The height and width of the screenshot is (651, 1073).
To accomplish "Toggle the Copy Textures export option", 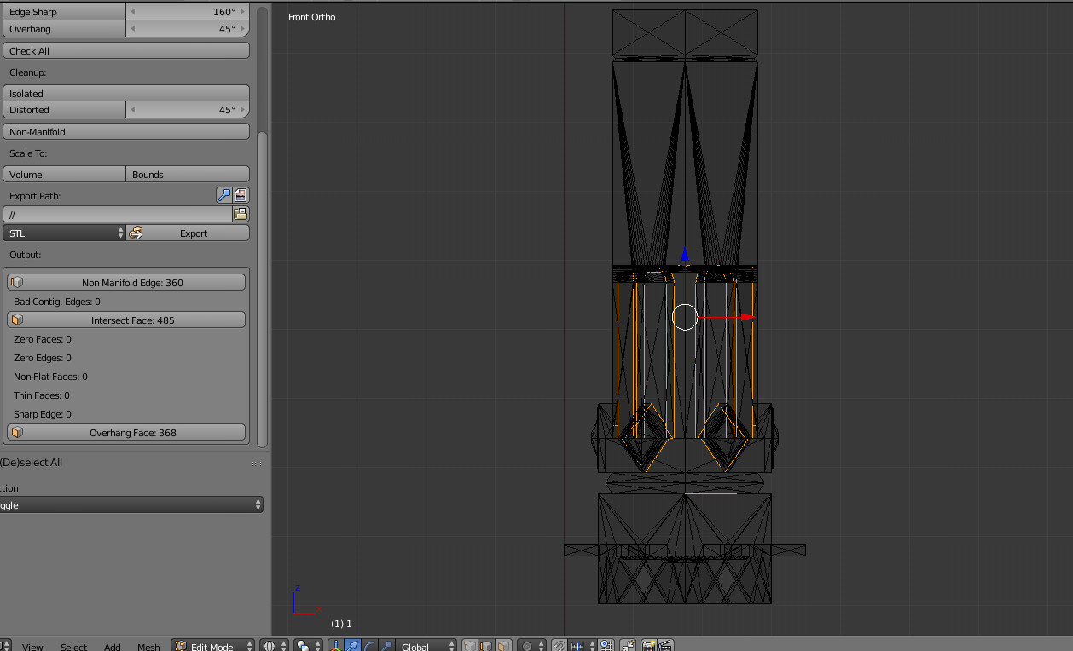I will click(241, 195).
